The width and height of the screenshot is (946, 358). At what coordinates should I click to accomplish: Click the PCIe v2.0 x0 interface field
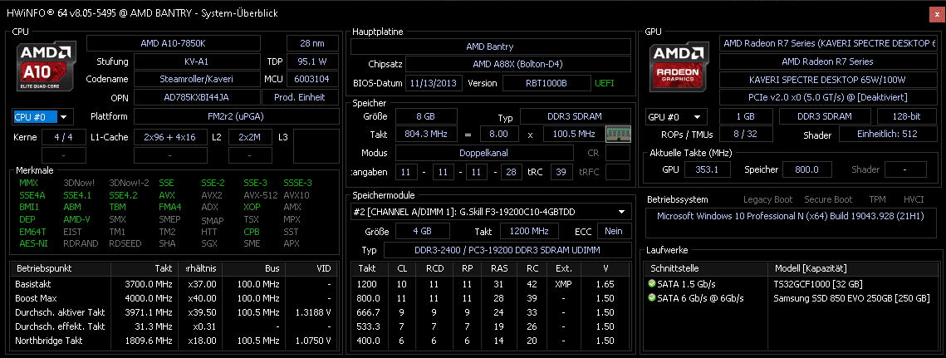point(828,97)
